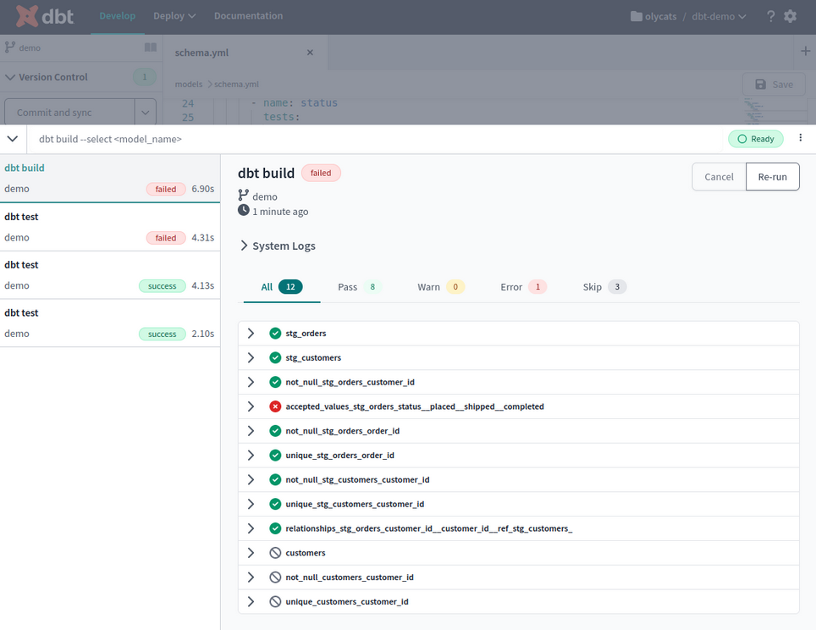Click the check icon on not_null_stg_orders_order_id
The image size is (816, 630).
coord(275,431)
